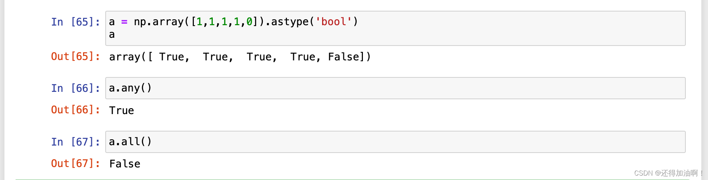Click the 'bool' string in cell 65
Image resolution: width=708 pixels, height=180 pixels.
click(333, 22)
